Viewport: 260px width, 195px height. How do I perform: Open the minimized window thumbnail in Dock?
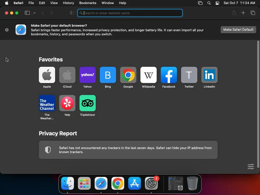tap(176, 183)
